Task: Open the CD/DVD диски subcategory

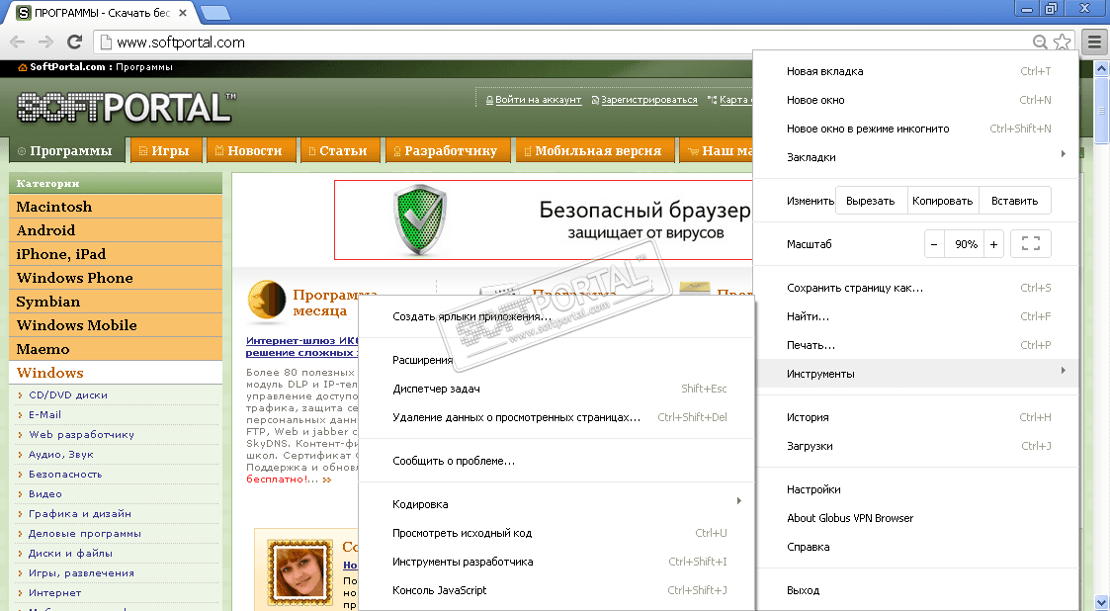Action: coord(68,395)
